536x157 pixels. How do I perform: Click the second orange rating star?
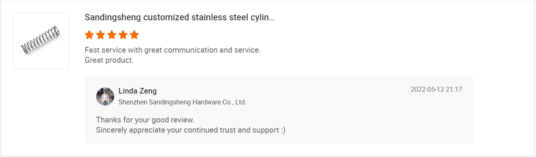[100, 35]
